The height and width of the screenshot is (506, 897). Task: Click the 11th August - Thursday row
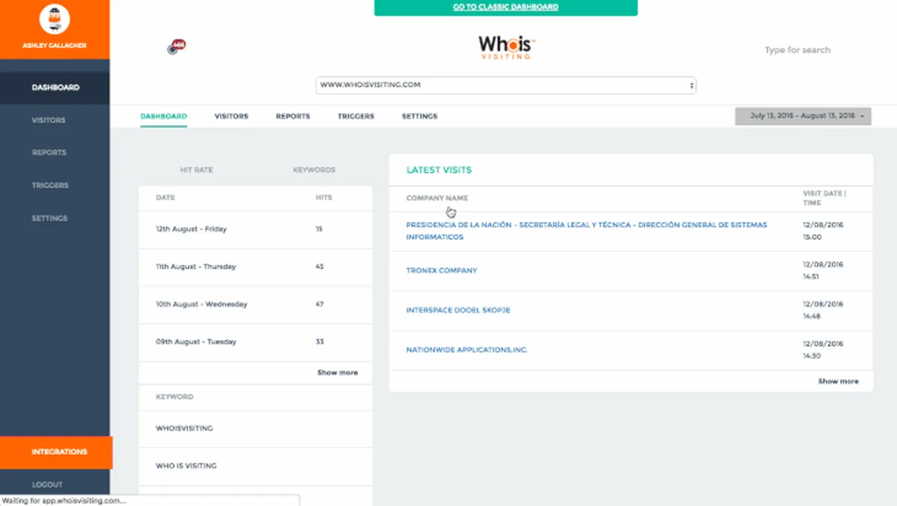click(x=256, y=267)
